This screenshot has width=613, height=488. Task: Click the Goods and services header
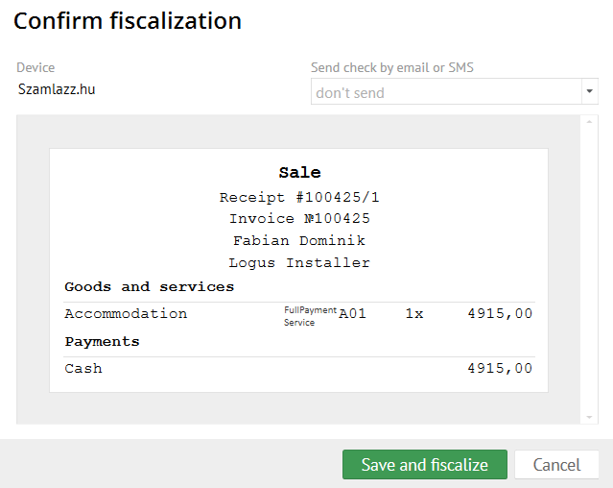pos(149,287)
